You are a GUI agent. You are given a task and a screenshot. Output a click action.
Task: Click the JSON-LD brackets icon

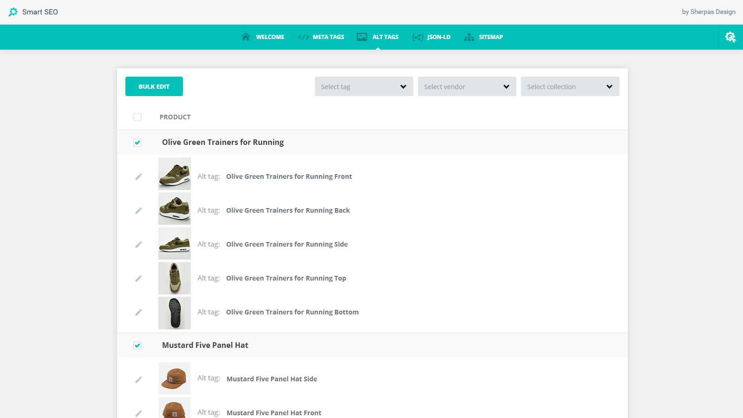pyautogui.click(x=417, y=37)
